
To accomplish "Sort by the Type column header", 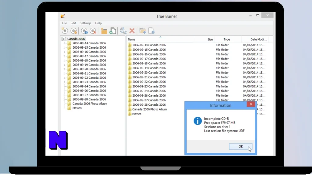I will [x=228, y=39].
